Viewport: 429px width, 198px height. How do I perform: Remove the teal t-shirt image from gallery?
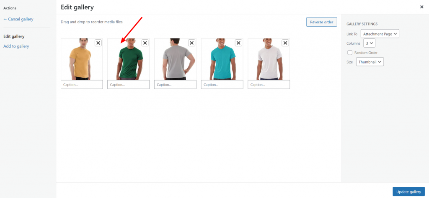(x=238, y=43)
